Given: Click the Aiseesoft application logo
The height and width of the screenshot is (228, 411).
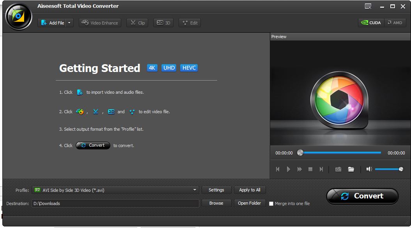Looking at the screenshot, I should [x=18, y=17].
